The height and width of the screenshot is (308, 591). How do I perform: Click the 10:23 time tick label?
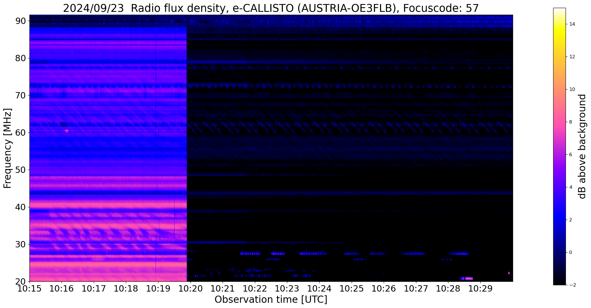287,288
